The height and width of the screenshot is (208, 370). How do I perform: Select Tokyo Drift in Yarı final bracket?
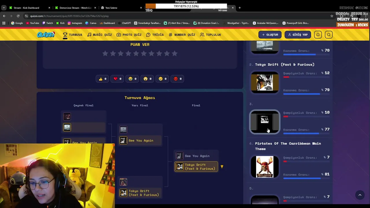click(140, 193)
